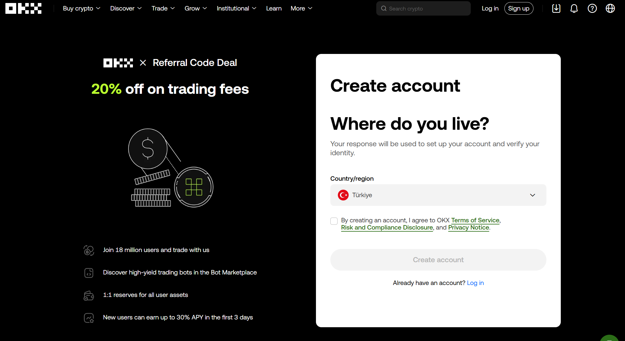Open the notifications bell icon
625x341 pixels.
click(574, 8)
